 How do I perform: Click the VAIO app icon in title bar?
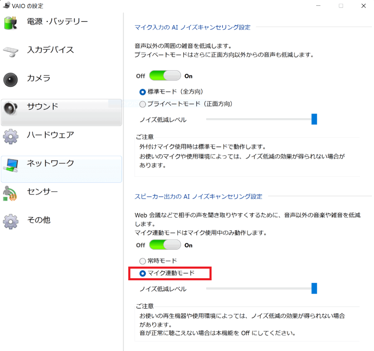[x=6, y=5]
